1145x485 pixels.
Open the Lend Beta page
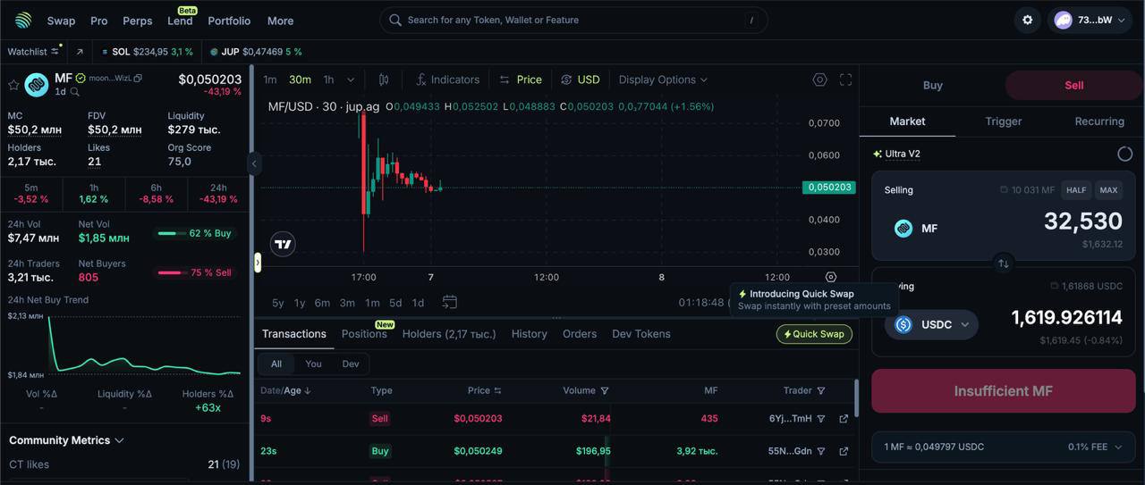180,21
